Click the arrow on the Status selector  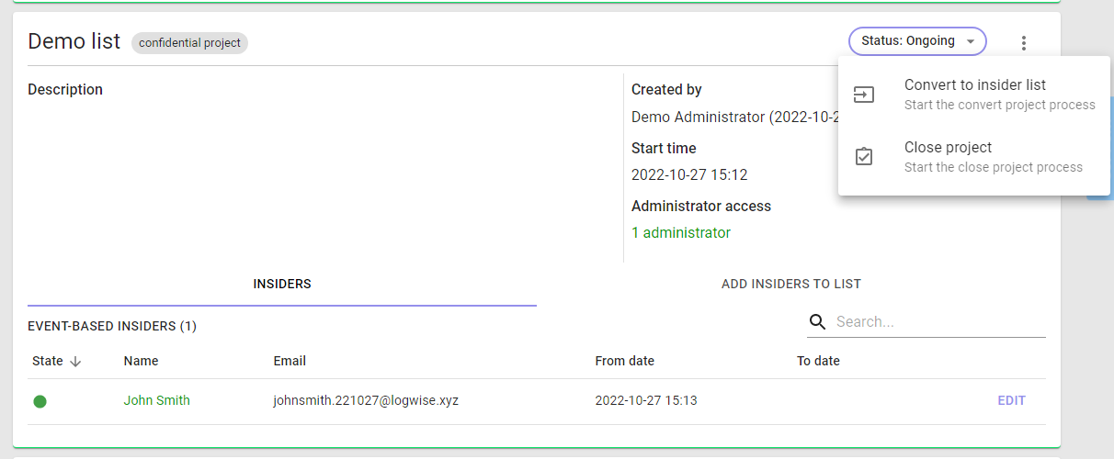pos(970,42)
